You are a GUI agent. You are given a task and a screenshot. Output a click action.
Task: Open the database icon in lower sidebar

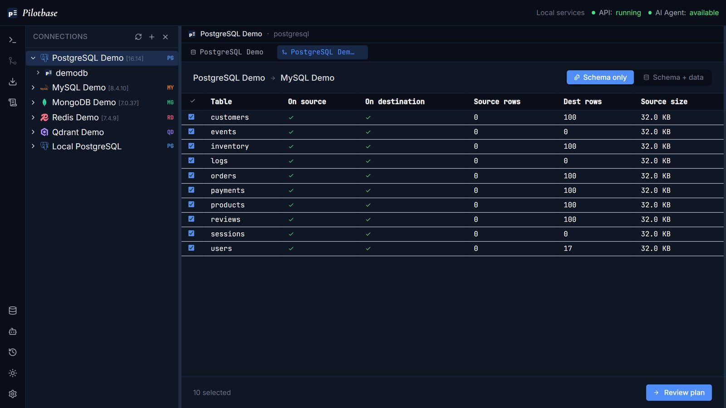point(13,311)
